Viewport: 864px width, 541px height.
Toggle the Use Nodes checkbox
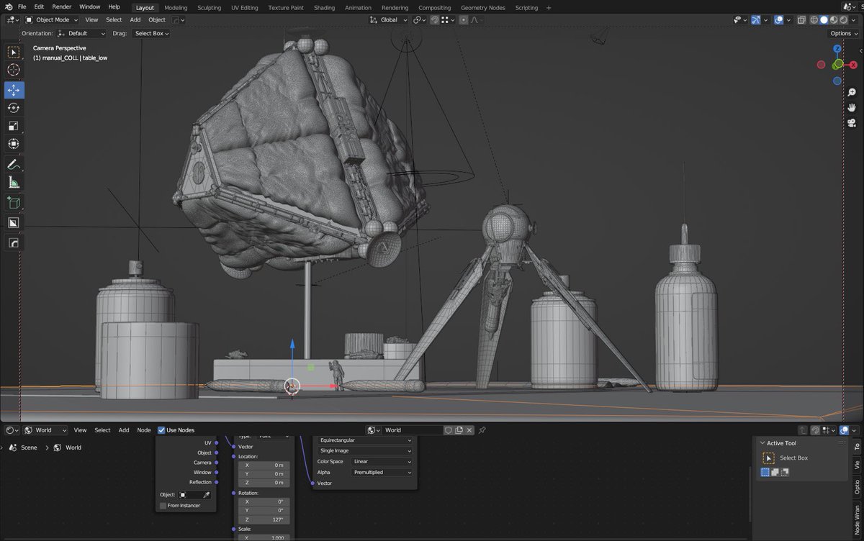(x=161, y=430)
